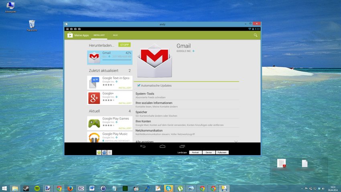Image resolution: width=341 pixels, height=192 pixels.
Task: Open Steam from the taskbar
Action: point(26,188)
